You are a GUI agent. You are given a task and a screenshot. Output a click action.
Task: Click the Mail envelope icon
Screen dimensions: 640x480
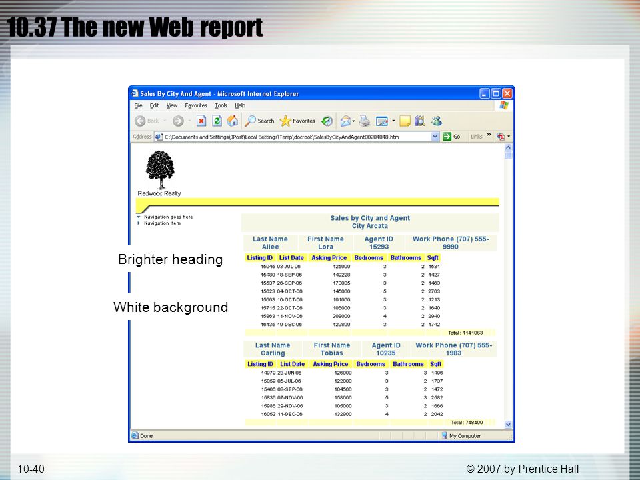click(345, 121)
